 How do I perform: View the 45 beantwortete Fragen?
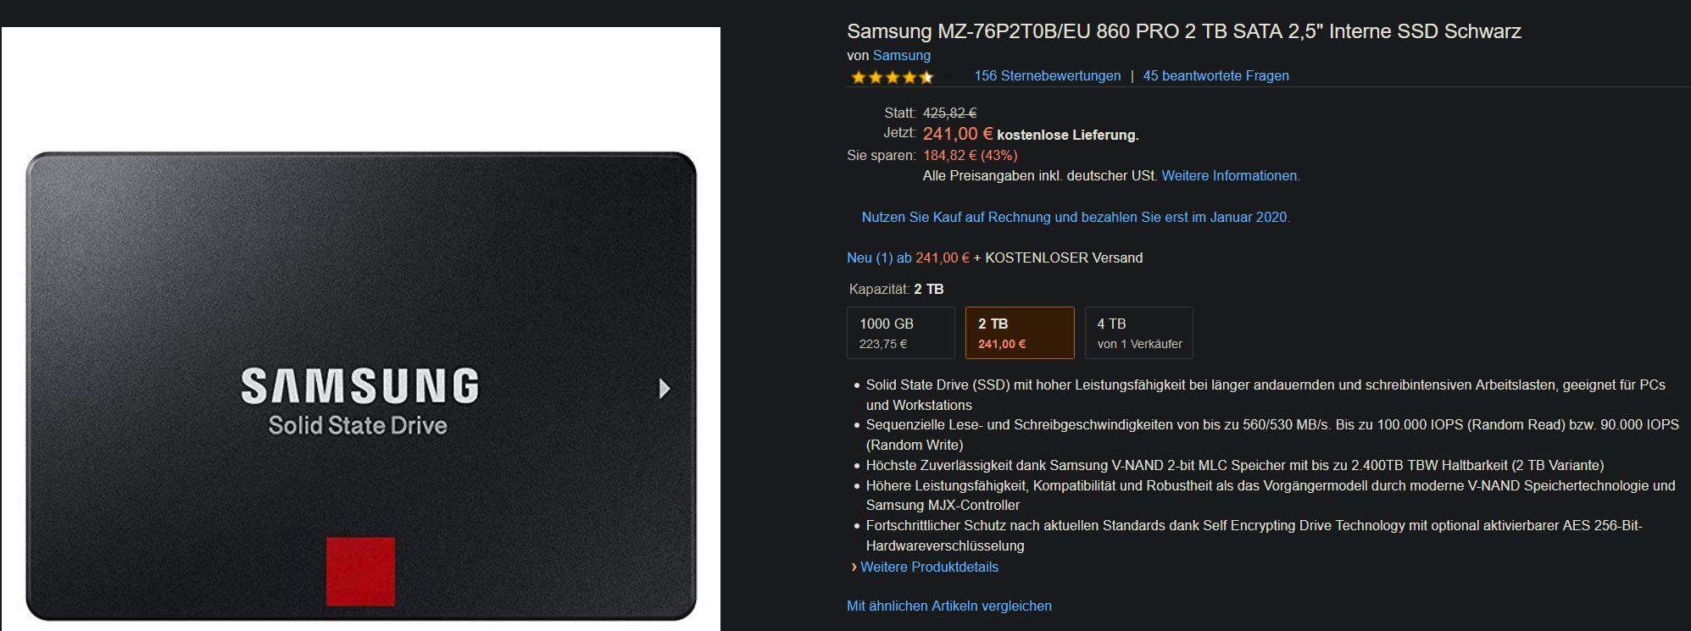click(x=1215, y=75)
